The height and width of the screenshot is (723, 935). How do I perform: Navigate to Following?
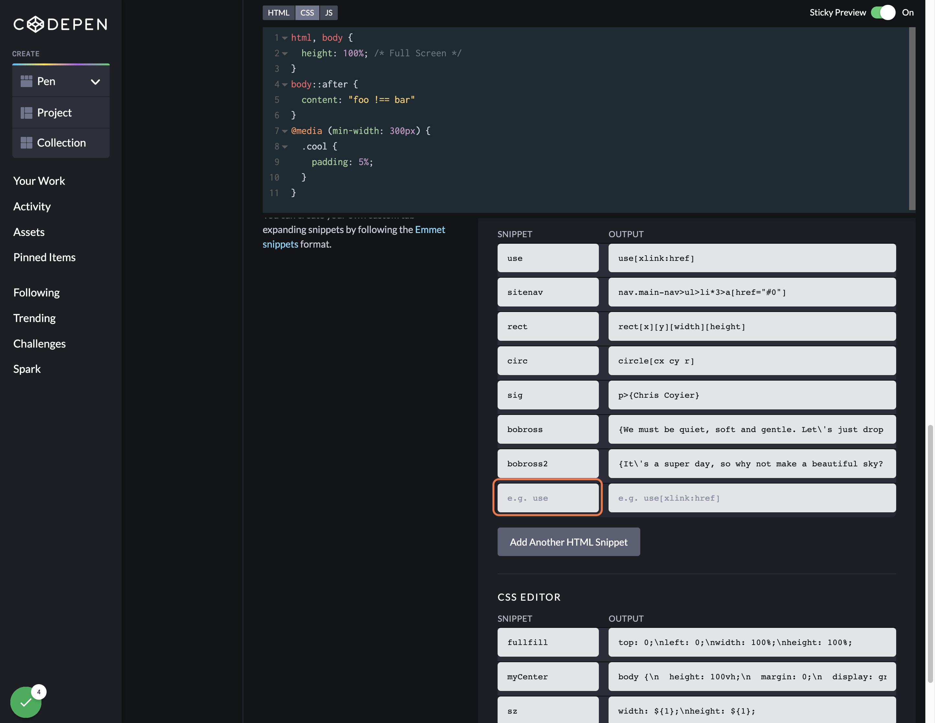click(x=36, y=293)
